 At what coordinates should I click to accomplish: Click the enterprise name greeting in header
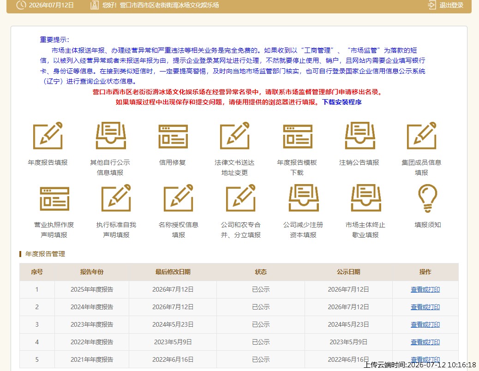161,5
